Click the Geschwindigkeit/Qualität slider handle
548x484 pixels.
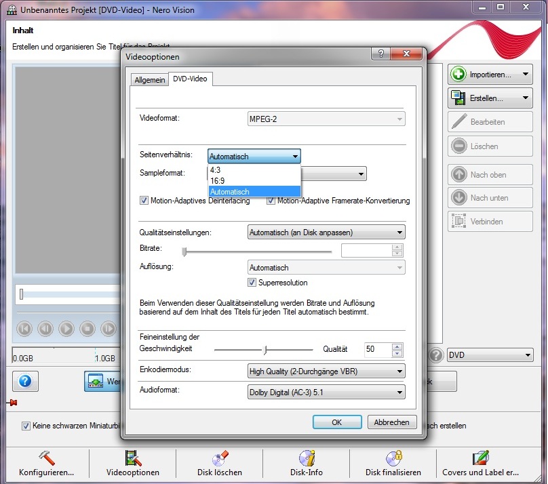click(x=265, y=349)
